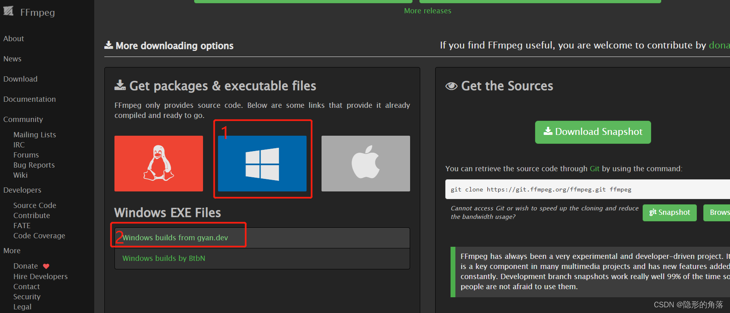The image size is (730, 313).
Task: Click the FFmpeg site title text
Action: tap(38, 12)
